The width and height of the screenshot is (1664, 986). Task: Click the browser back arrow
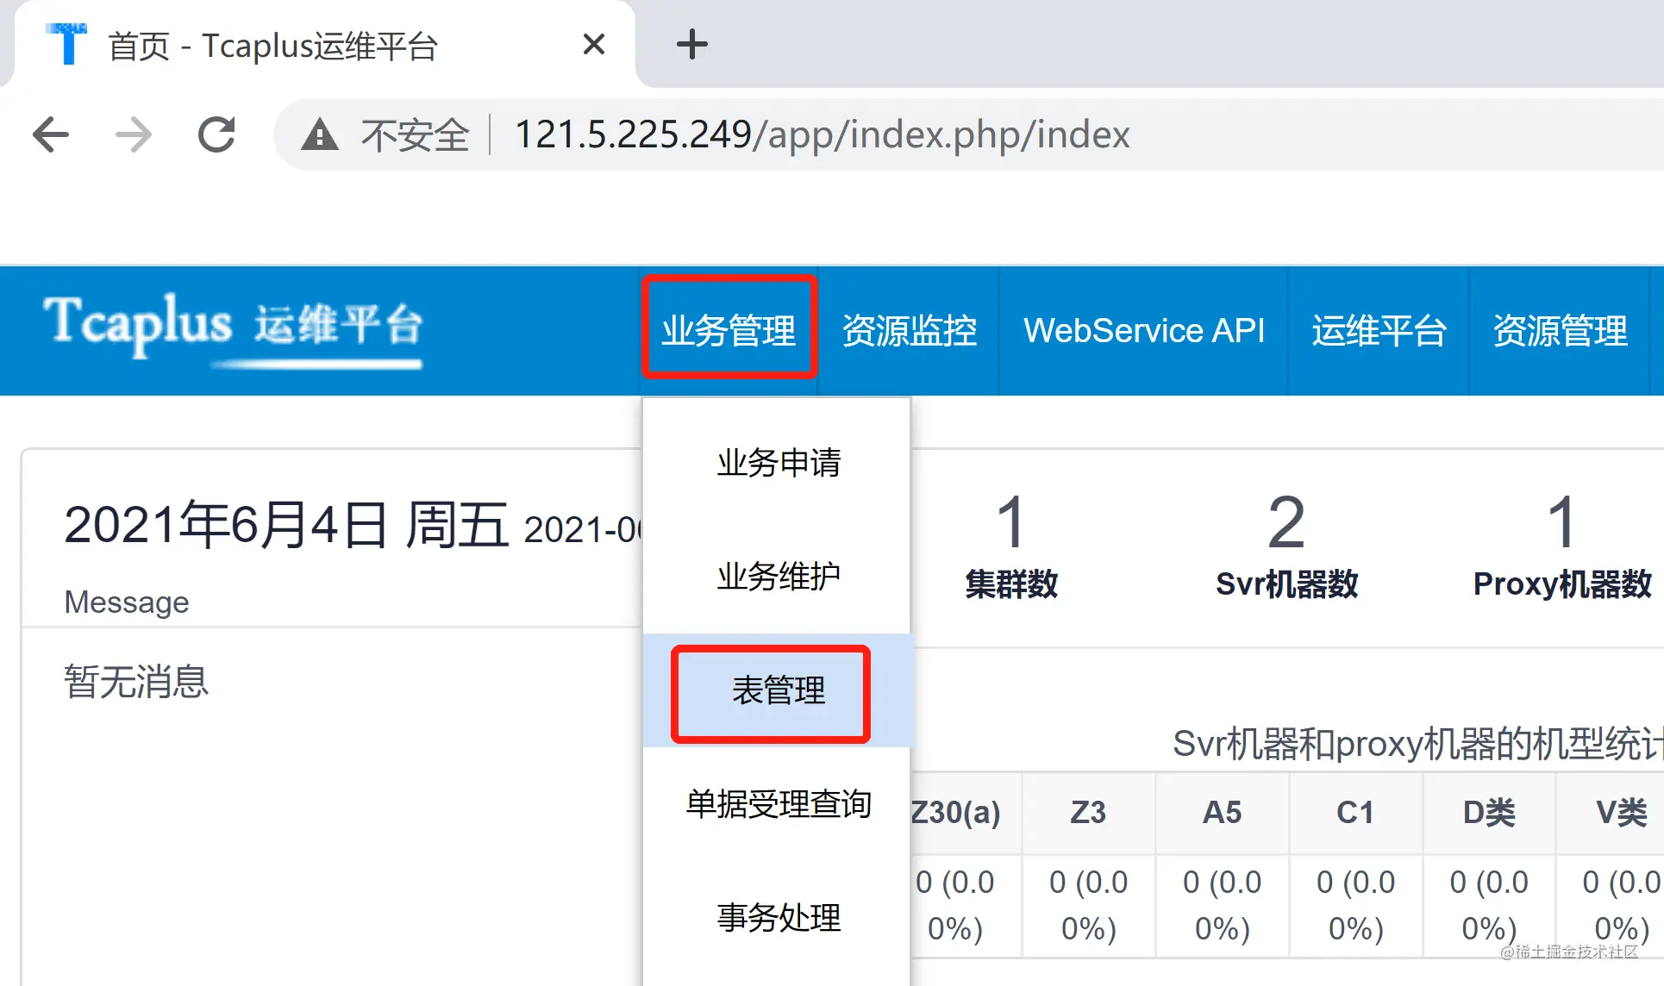tap(51, 134)
